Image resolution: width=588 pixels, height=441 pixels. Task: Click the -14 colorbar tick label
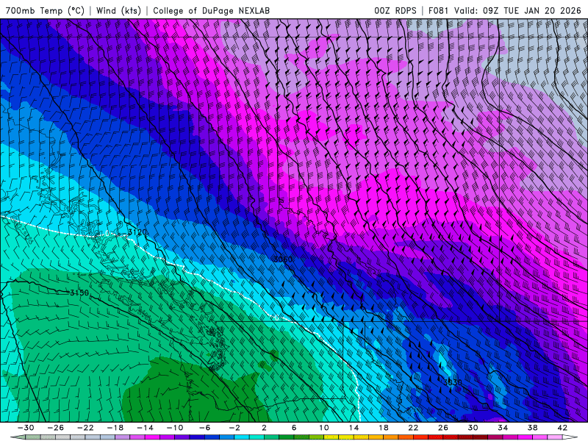point(145,428)
